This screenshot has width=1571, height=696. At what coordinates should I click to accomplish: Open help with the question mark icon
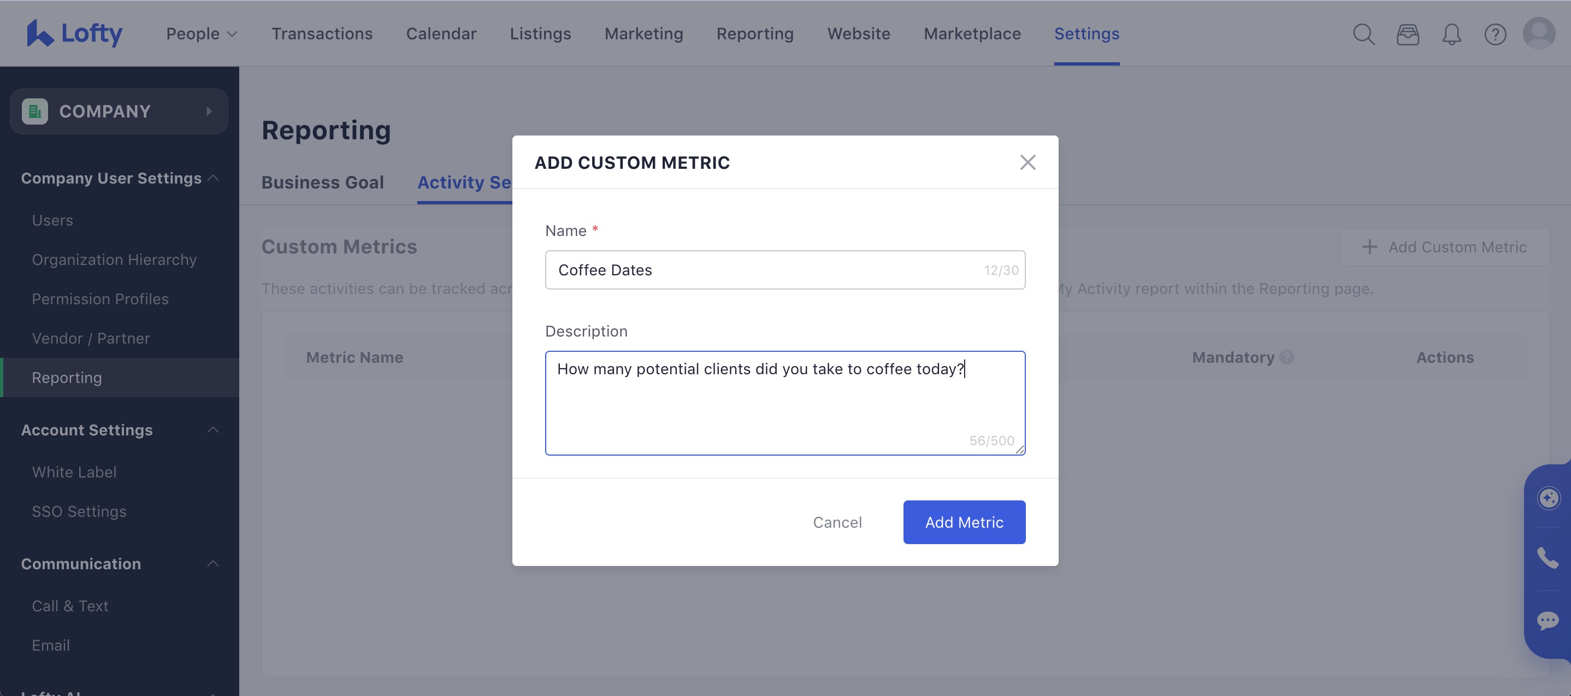1496,35
